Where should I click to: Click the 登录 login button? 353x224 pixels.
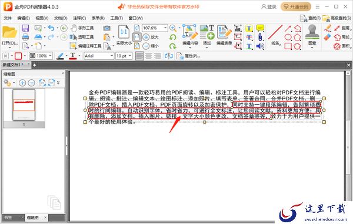click(269, 6)
